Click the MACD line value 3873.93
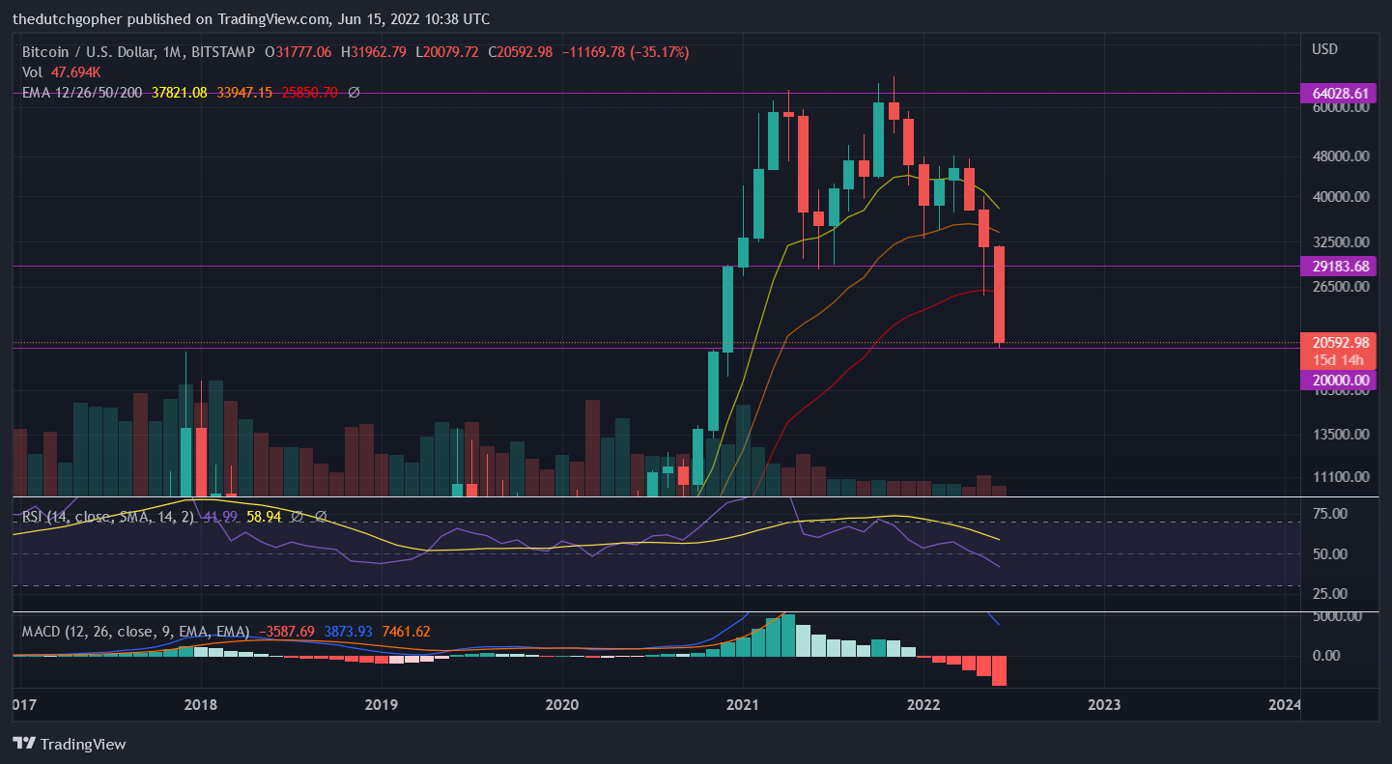 tap(349, 632)
